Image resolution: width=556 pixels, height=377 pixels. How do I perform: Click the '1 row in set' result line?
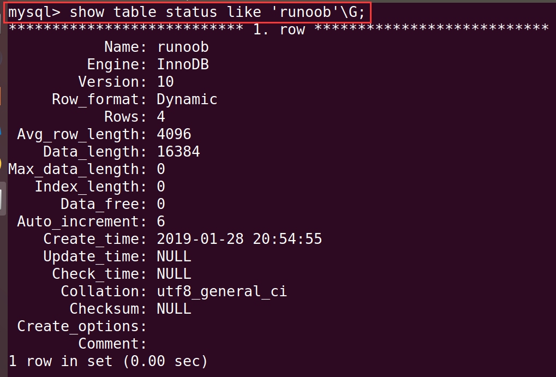pyautogui.click(x=108, y=361)
